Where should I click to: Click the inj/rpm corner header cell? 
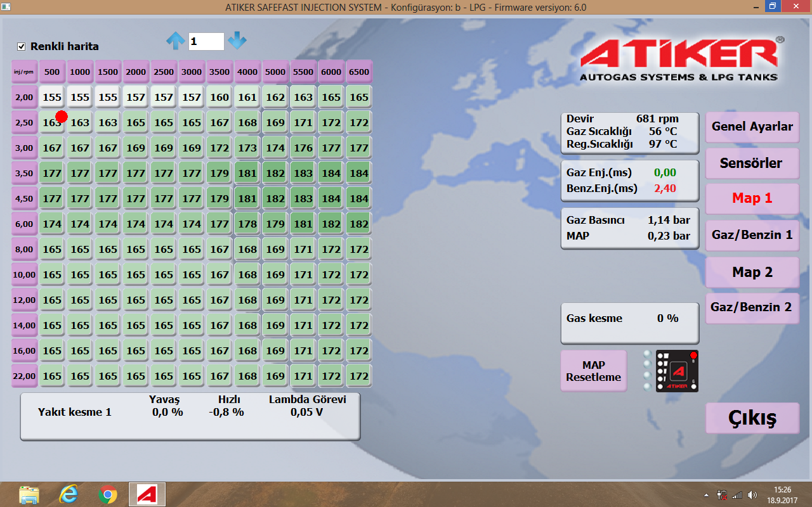[x=24, y=72]
